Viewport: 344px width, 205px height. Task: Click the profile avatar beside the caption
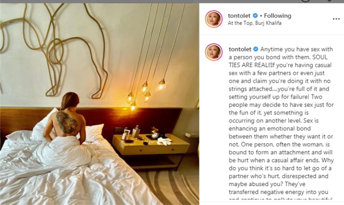coord(214,52)
